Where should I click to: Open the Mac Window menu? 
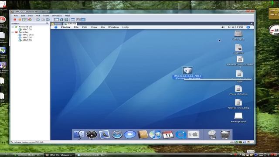[x=113, y=27]
